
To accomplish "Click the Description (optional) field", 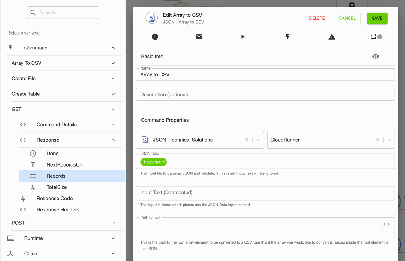I will (x=265, y=94).
